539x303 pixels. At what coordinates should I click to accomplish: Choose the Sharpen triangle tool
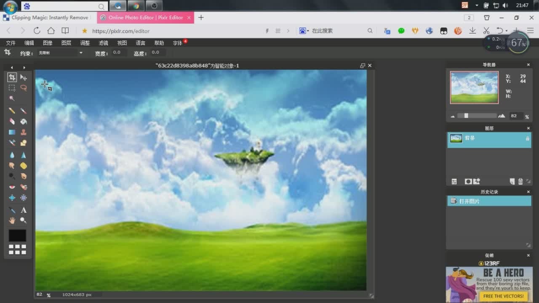(24, 155)
